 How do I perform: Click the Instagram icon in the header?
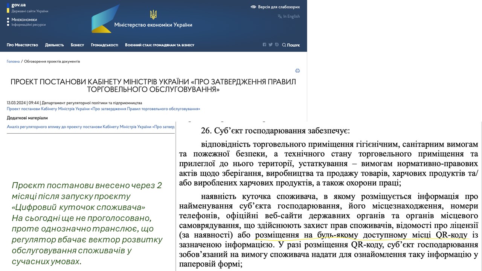coord(277,45)
